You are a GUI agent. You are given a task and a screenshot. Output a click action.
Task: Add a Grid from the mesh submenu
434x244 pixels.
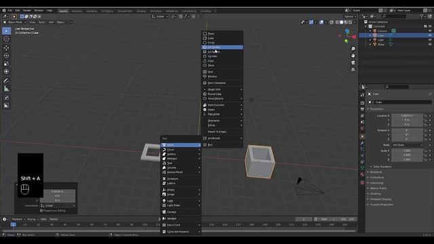(x=222, y=72)
